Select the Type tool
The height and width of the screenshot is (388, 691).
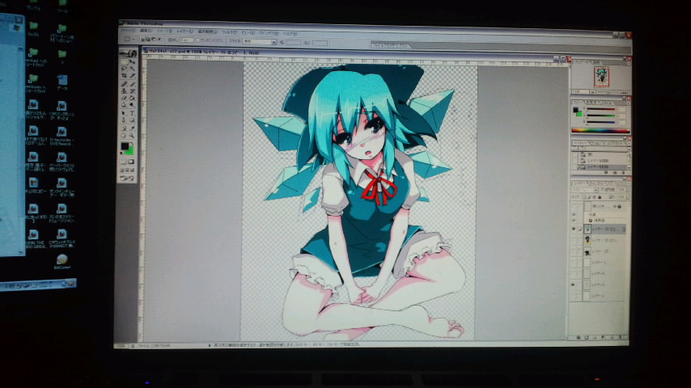pos(133,113)
